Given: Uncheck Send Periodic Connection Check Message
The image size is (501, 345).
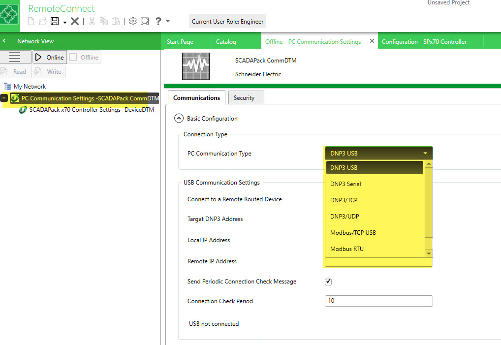Looking at the screenshot, I should [x=328, y=282].
